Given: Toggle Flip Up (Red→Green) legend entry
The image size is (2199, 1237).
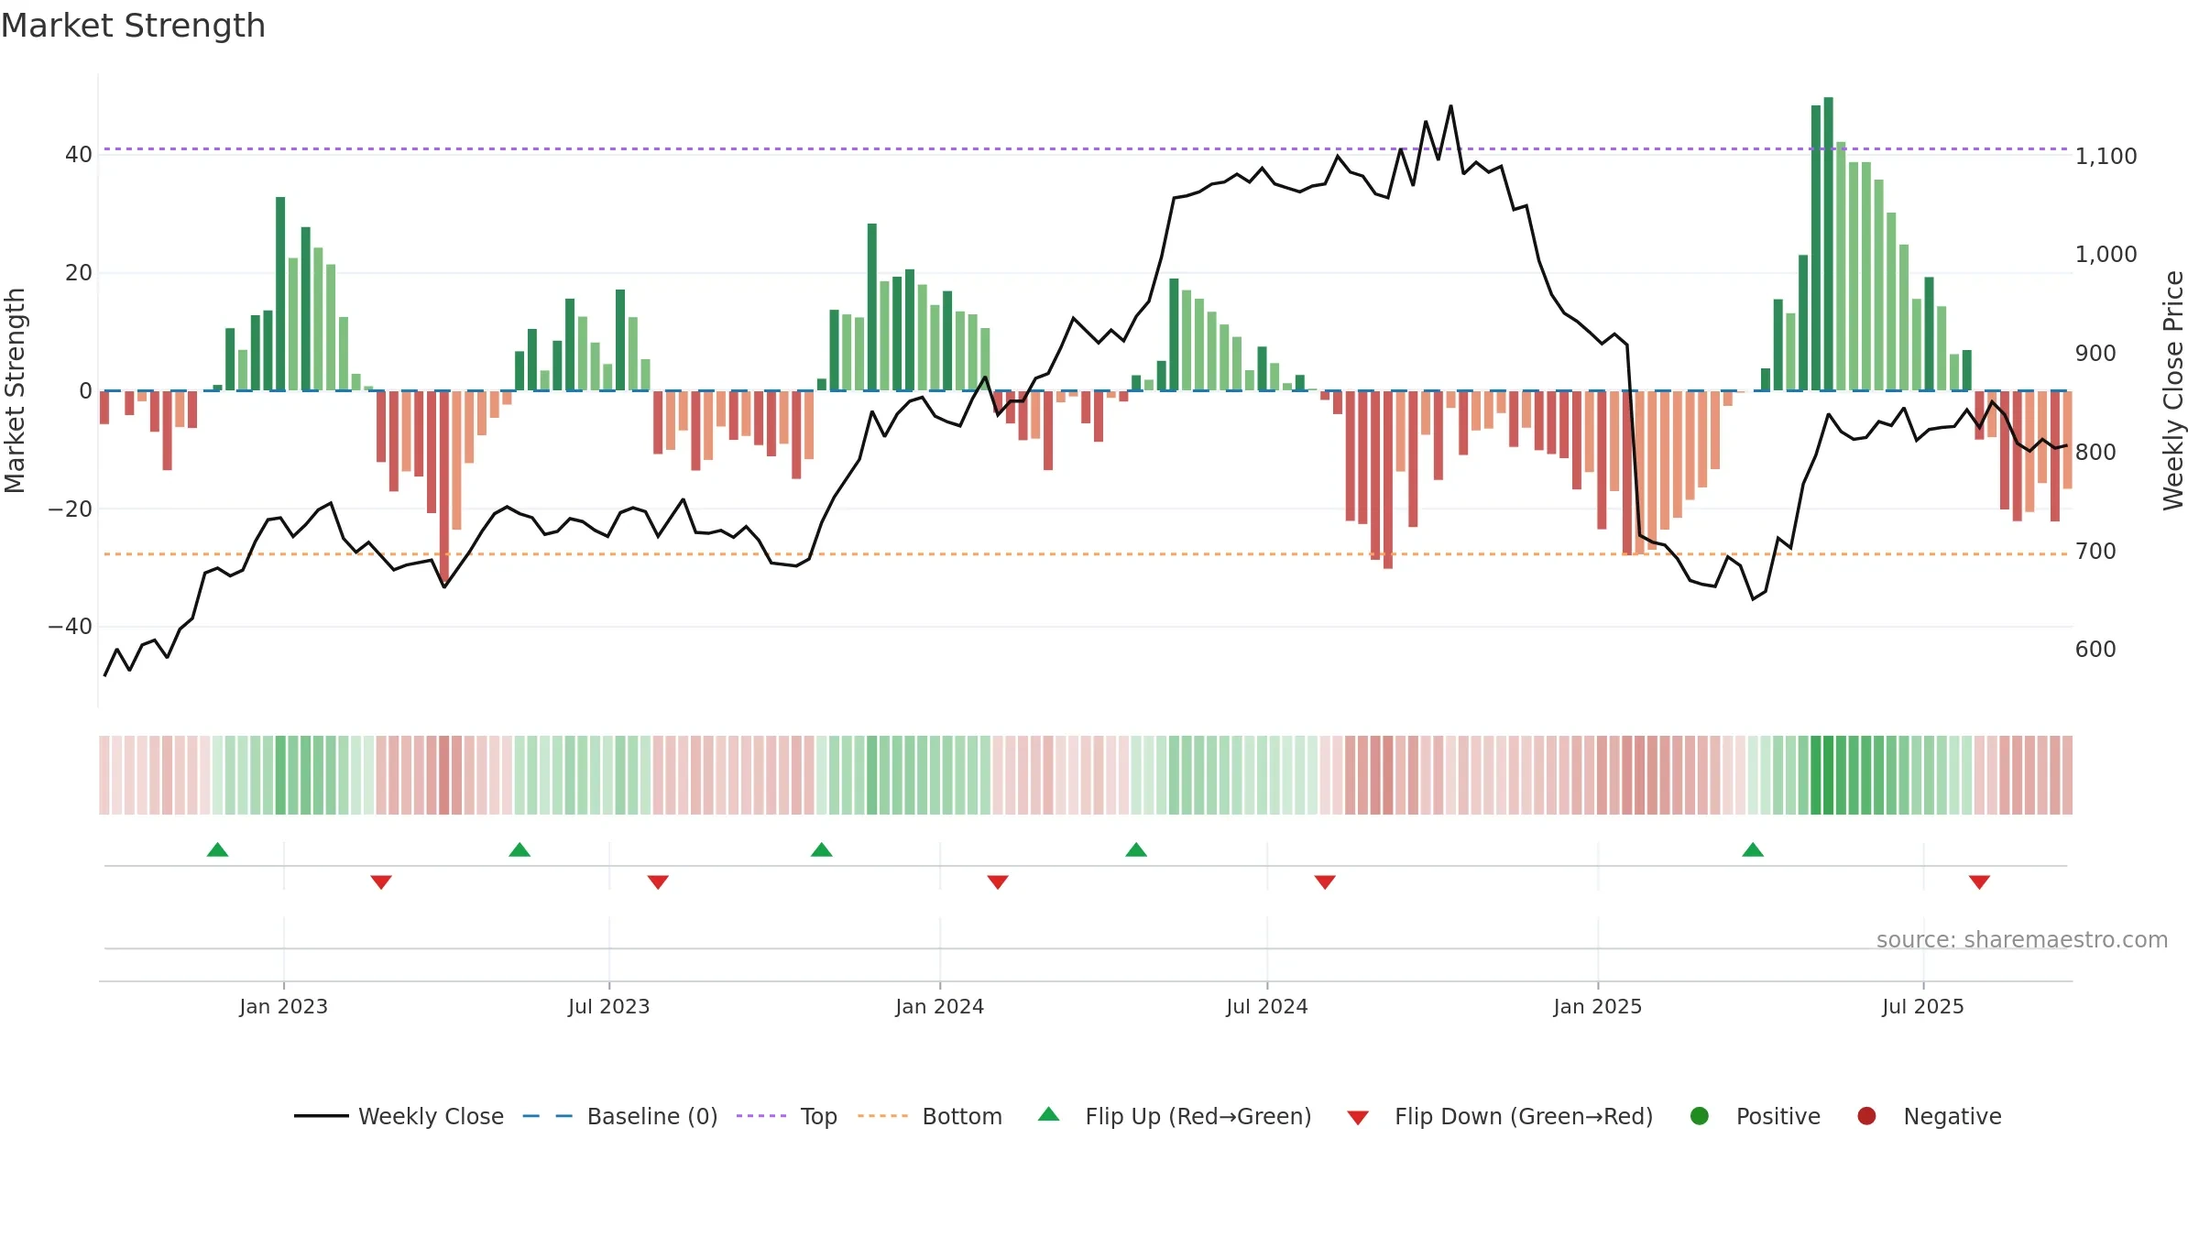Looking at the screenshot, I should (x=1175, y=1116).
